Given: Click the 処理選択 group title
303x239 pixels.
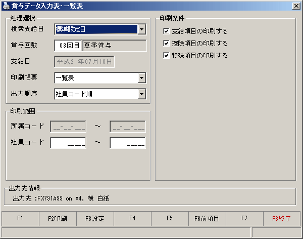Looking at the screenshot, I should coord(23,18).
